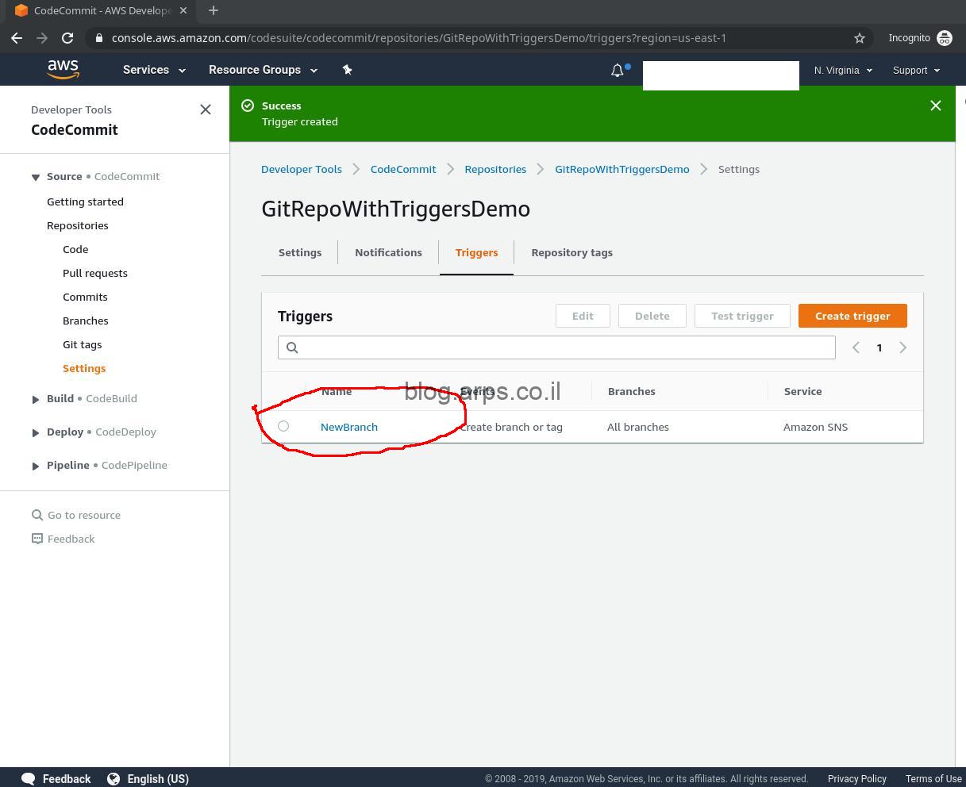The width and height of the screenshot is (966, 787).
Task: Close the Developer Tools sidebar panel
Action: click(x=206, y=109)
